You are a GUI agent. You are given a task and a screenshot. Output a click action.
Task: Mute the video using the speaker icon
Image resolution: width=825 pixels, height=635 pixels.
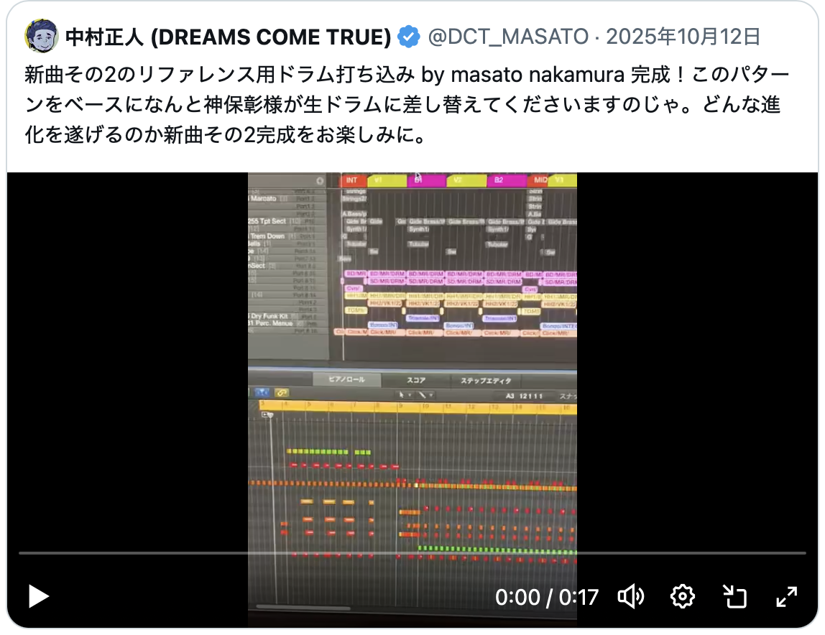pyautogui.click(x=630, y=597)
